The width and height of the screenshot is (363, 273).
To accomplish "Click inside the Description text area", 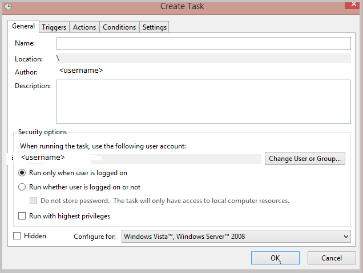I will pos(204,102).
